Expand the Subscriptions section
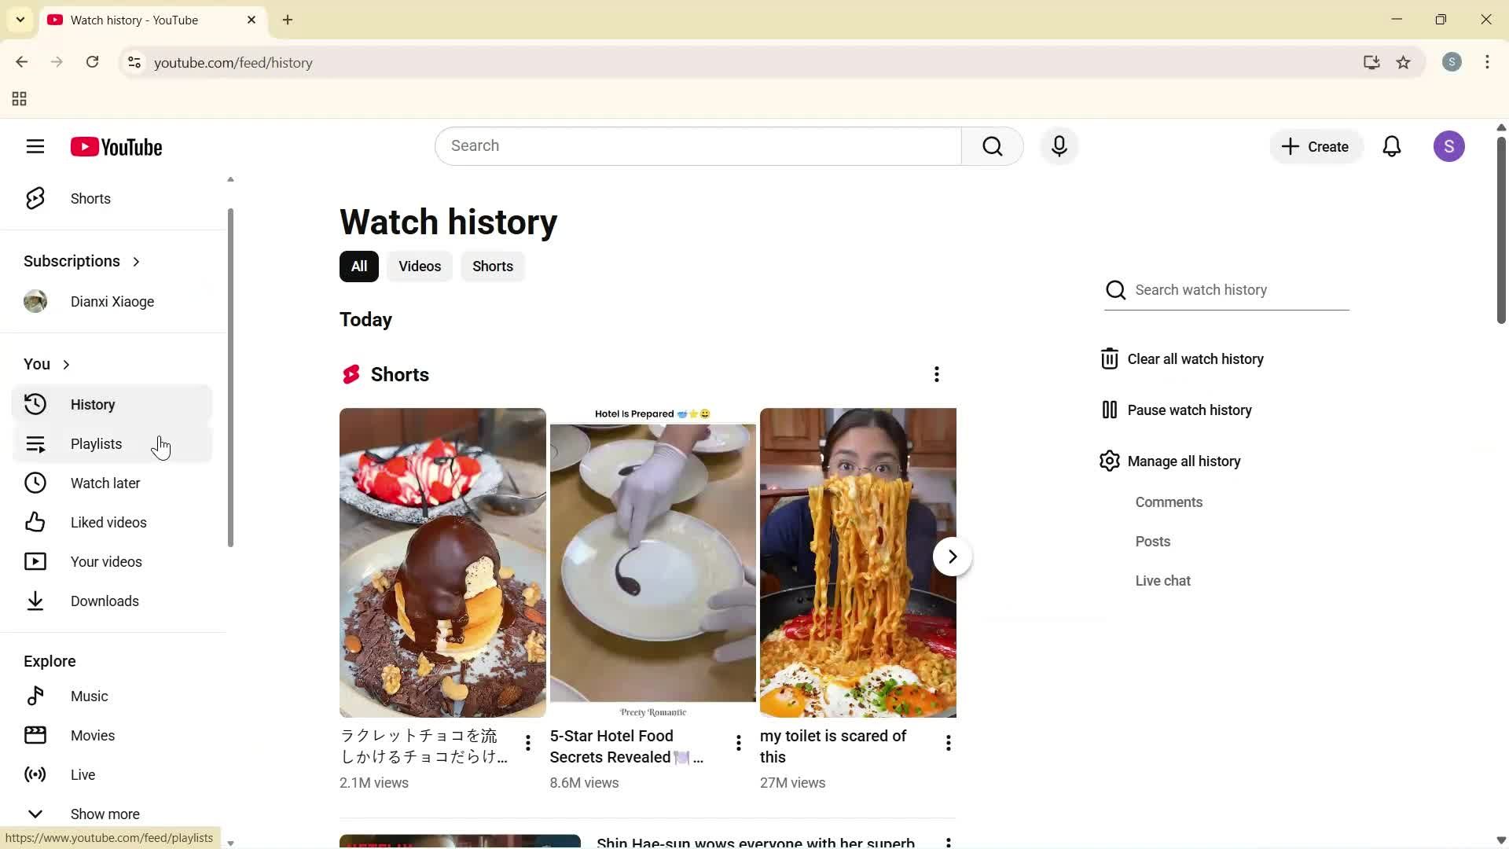This screenshot has height=849, width=1509. tap(136, 261)
